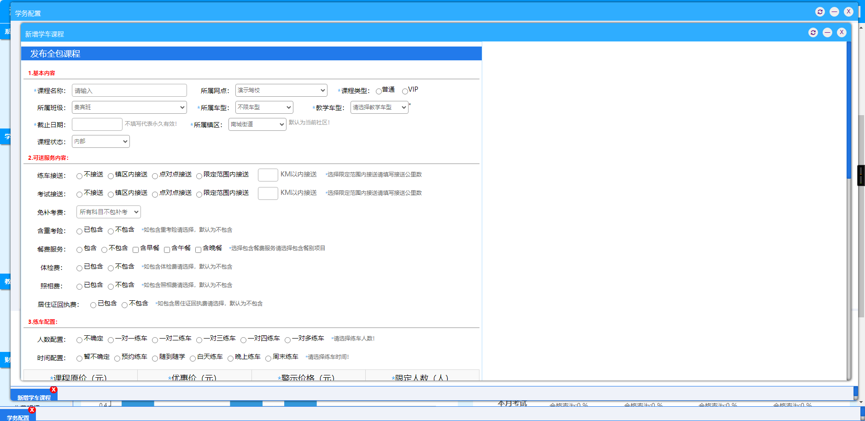Click the refresh icon on 新增学车课程 window
Image resolution: width=865 pixels, height=421 pixels.
click(813, 32)
